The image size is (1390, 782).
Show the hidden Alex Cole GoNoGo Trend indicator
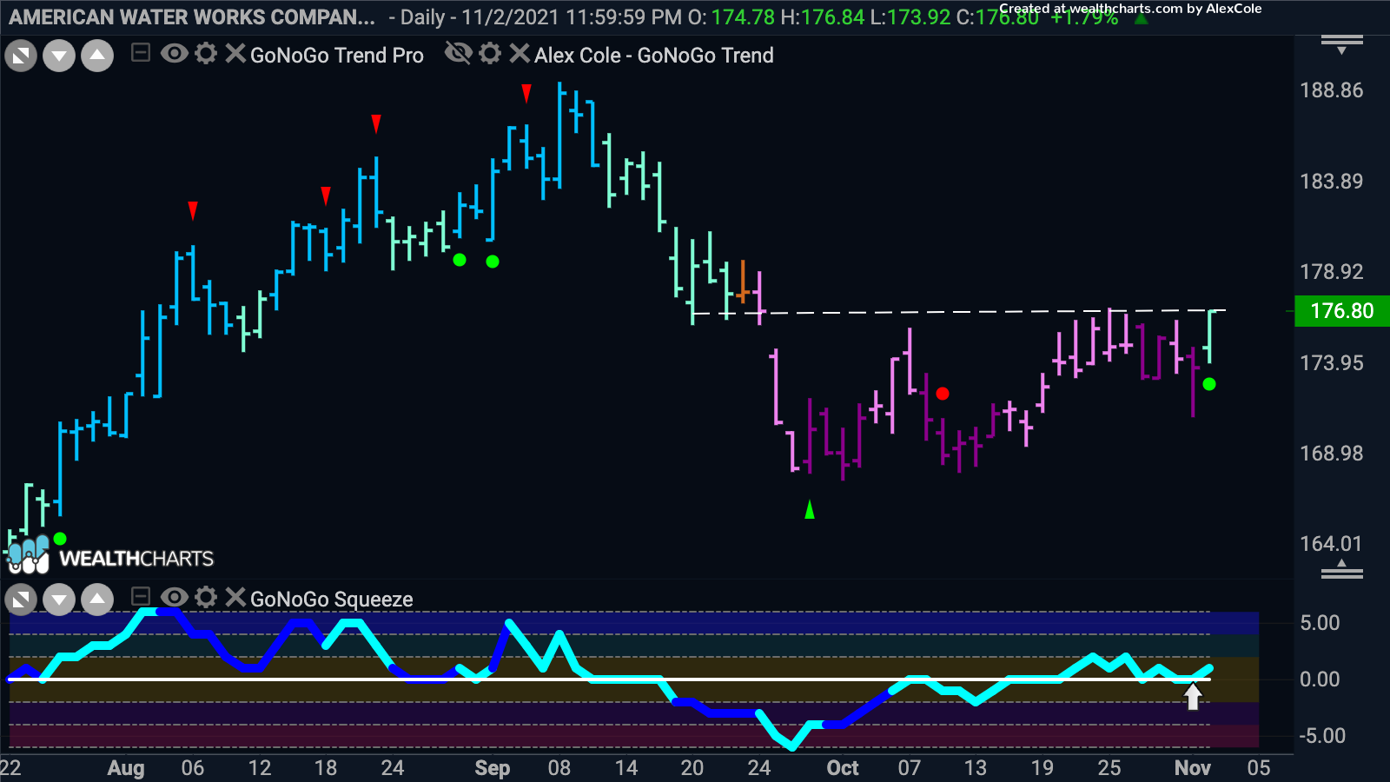point(458,54)
